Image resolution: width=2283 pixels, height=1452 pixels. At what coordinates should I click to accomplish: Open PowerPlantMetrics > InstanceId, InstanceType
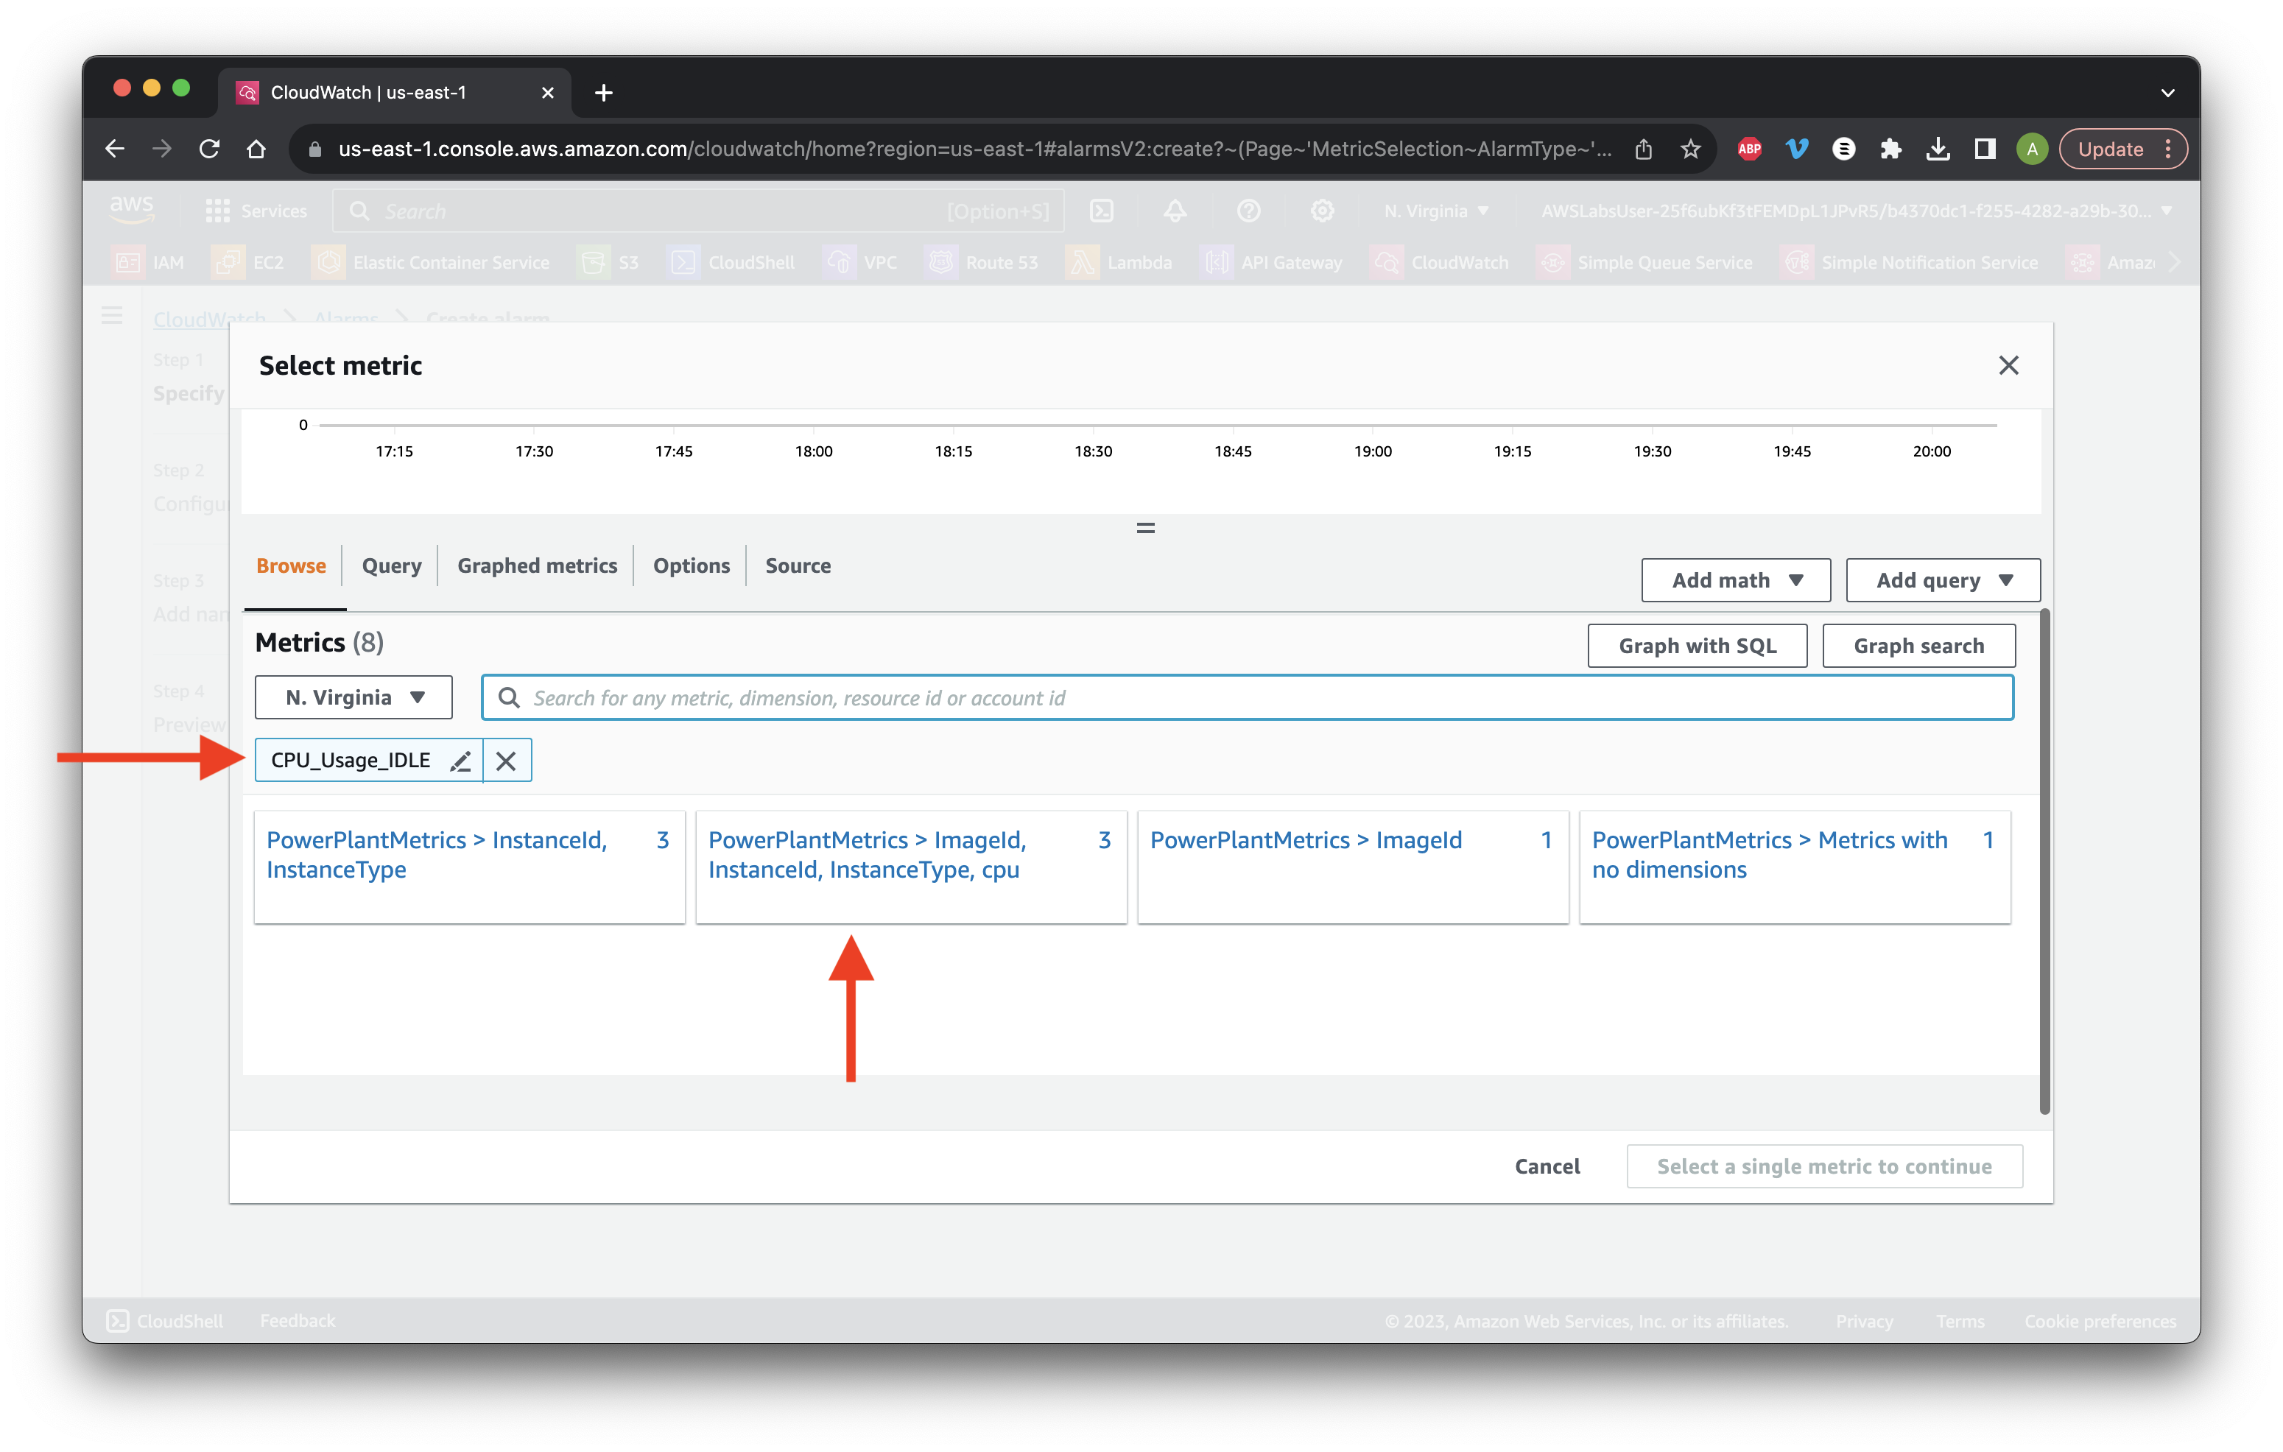coord(469,867)
